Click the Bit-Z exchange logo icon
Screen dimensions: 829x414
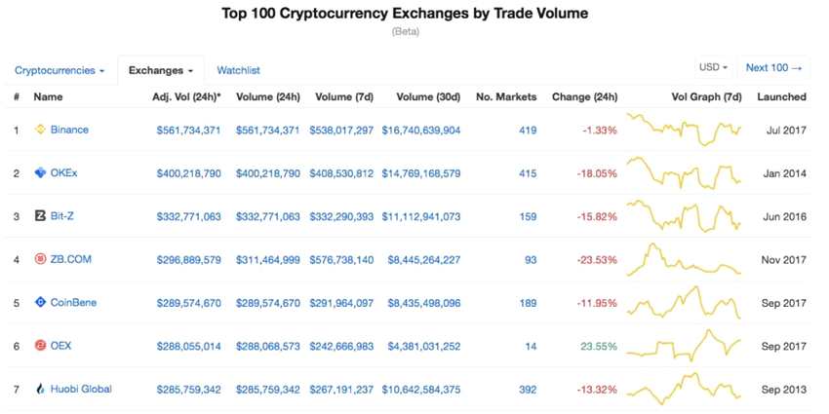pyautogui.click(x=41, y=216)
